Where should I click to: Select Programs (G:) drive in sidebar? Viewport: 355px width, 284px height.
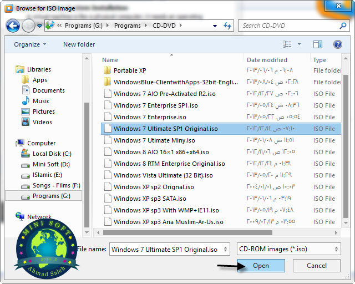coord(43,196)
